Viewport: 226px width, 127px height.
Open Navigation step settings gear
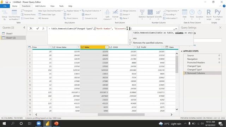[x=219, y=59]
